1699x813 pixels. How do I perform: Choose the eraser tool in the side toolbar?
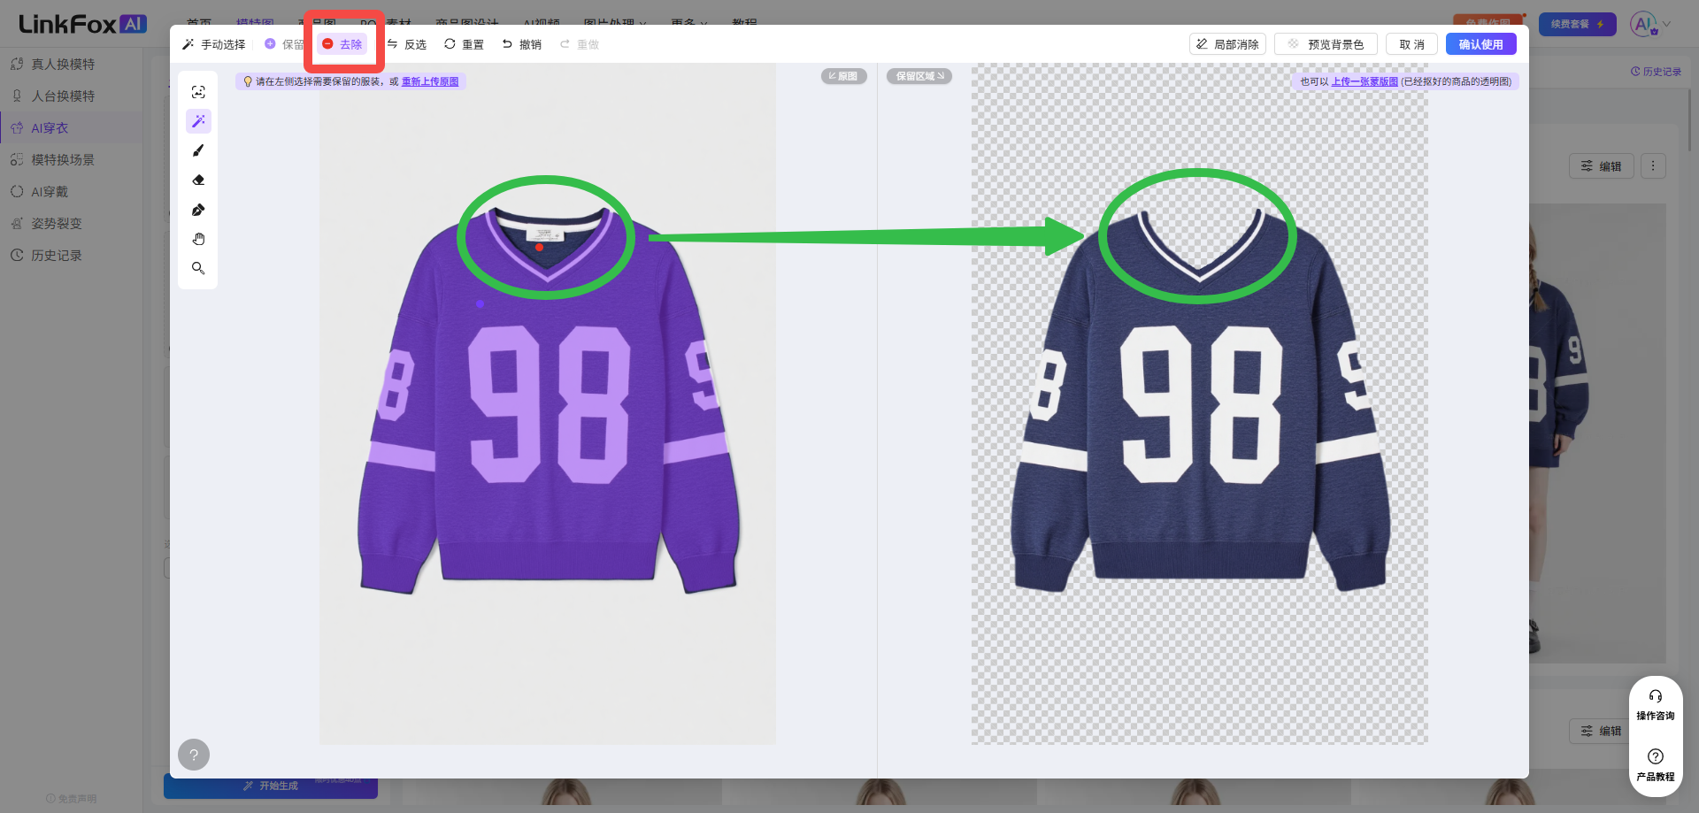[x=198, y=180]
